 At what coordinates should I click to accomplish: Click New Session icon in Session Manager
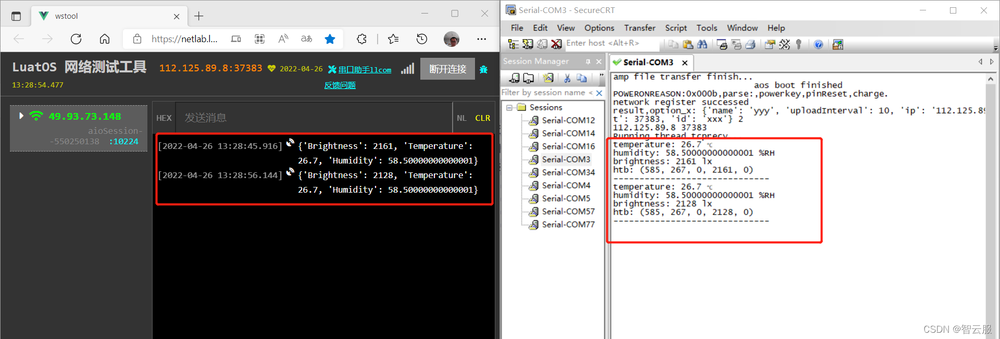point(548,78)
